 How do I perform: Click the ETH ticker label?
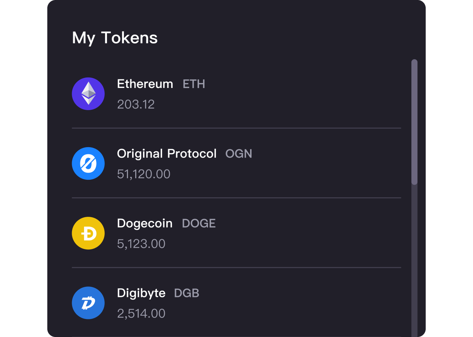point(194,84)
